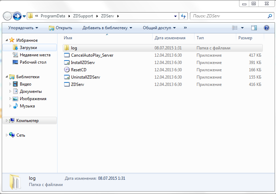
Task: Click the ZDServ breadcrumb
Action: pyautogui.click(x=107, y=16)
